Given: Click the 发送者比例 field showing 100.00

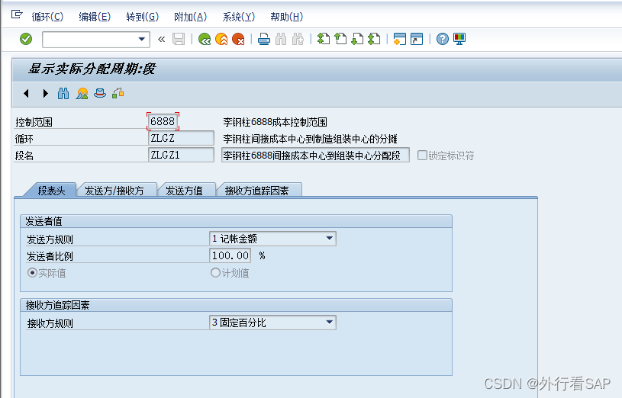Looking at the screenshot, I should click(230, 255).
